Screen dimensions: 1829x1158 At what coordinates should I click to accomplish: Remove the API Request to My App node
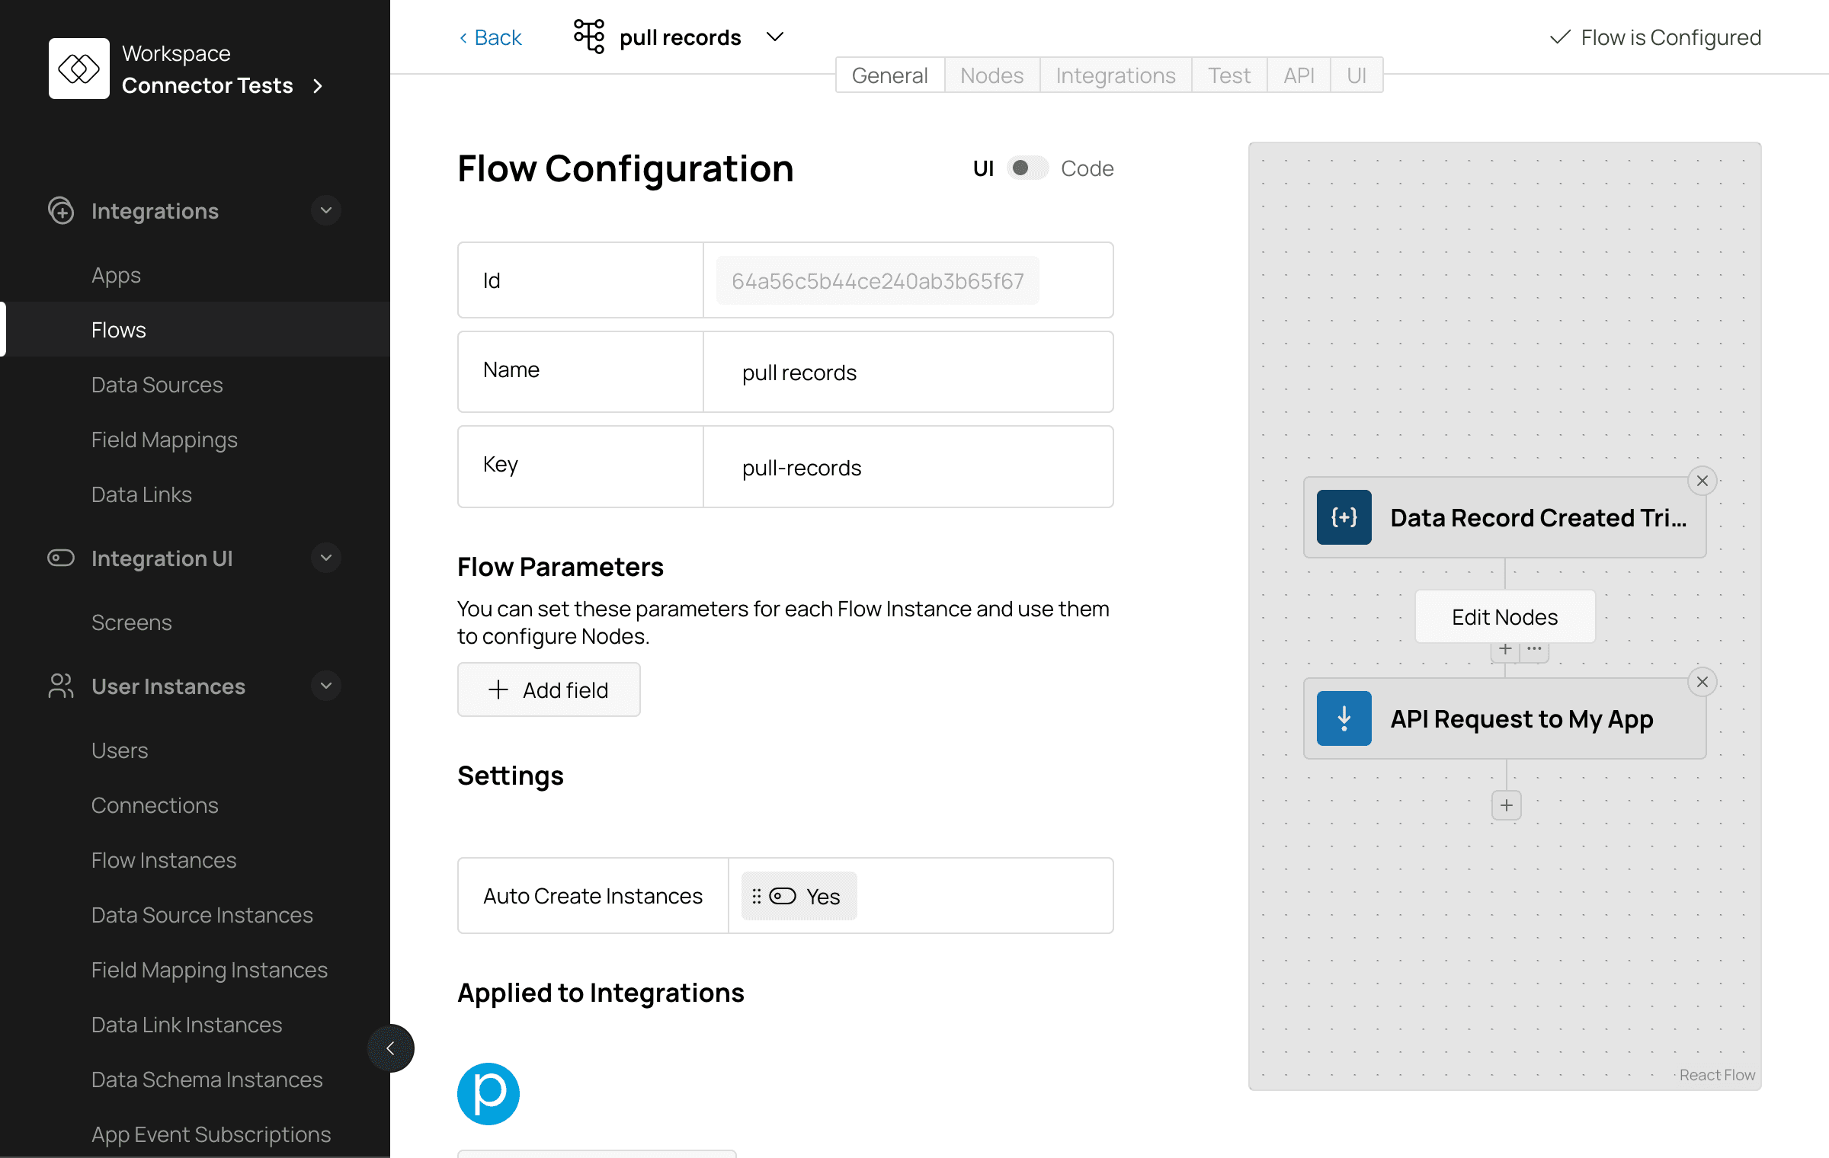1702,682
